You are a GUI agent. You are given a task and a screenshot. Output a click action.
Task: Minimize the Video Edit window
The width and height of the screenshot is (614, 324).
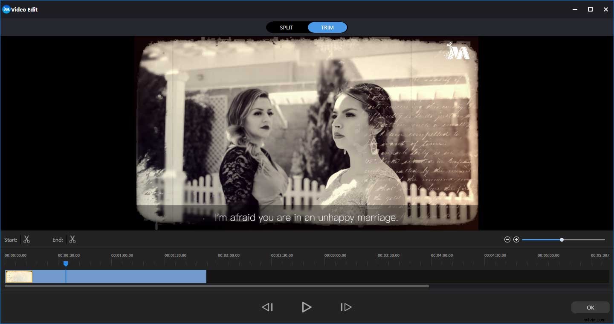coord(574,9)
